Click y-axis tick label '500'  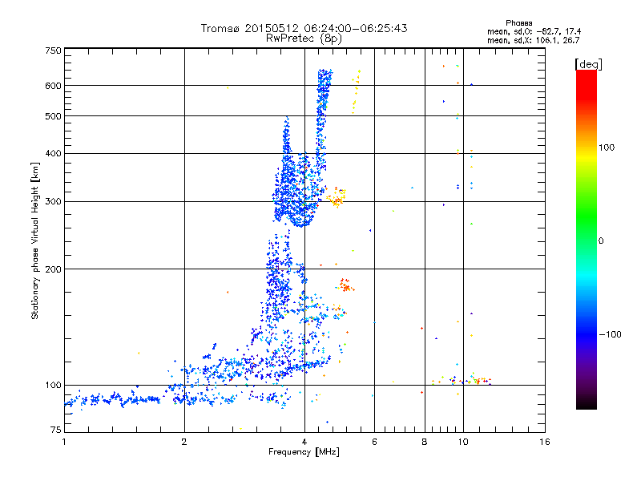point(54,116)
